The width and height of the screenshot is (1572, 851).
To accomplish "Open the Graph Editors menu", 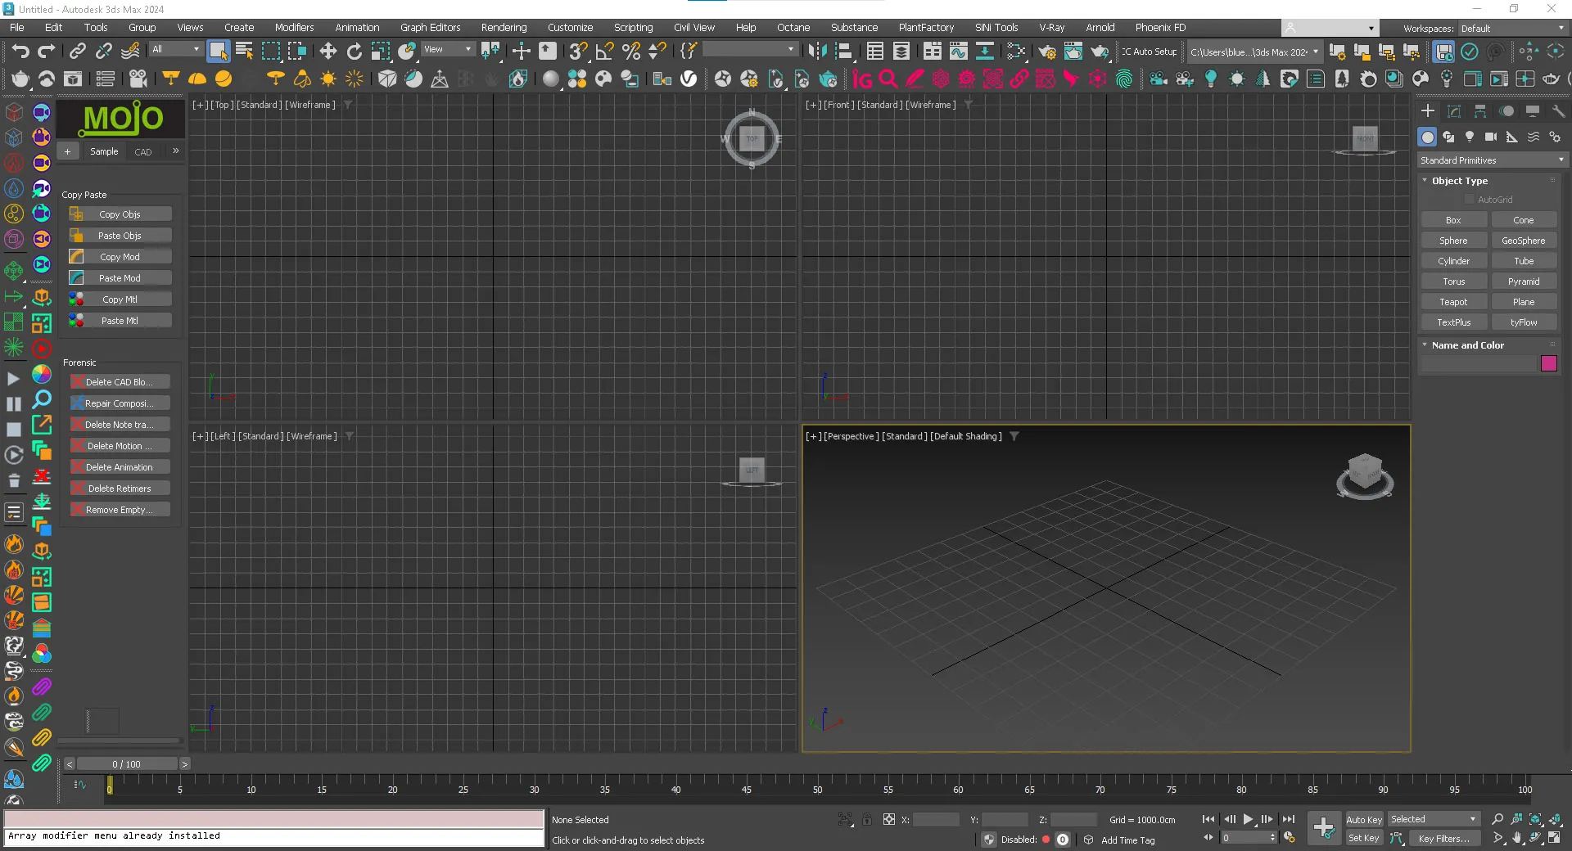I will (x=430, y=27).
